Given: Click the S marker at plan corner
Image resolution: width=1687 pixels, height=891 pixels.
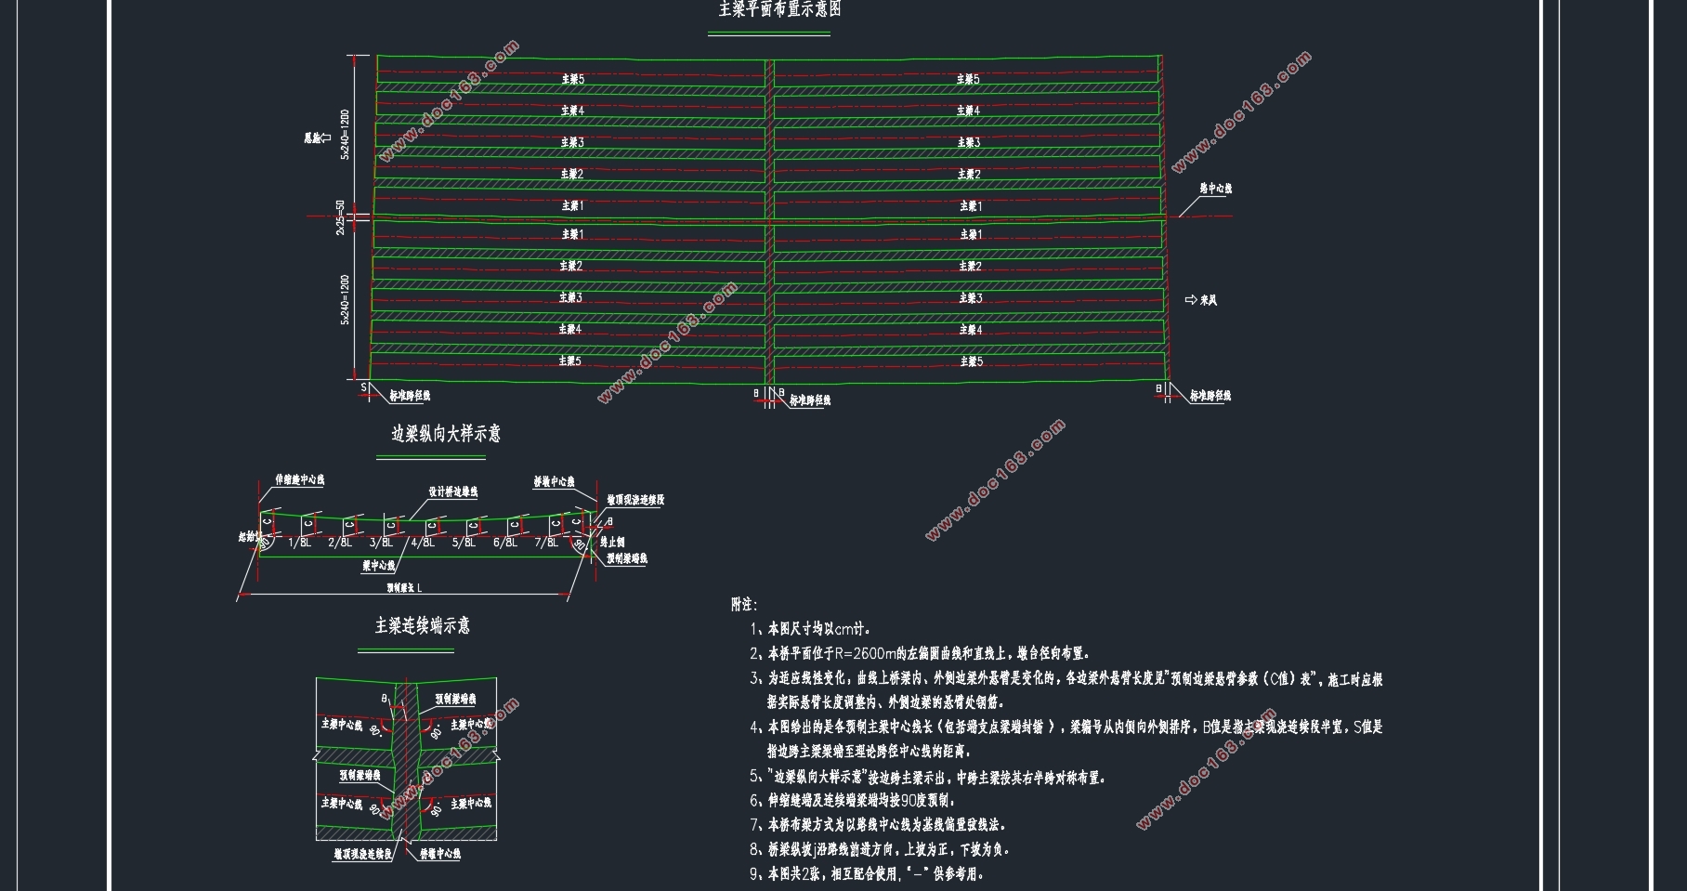Looking at the screenshot, I should coord(363,387).
